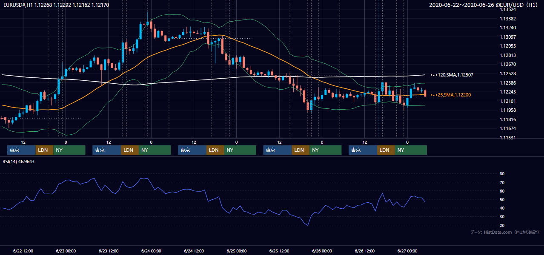544x255 pixels.
Task: Click RSI scale level 80
Action: click(502, 174)
